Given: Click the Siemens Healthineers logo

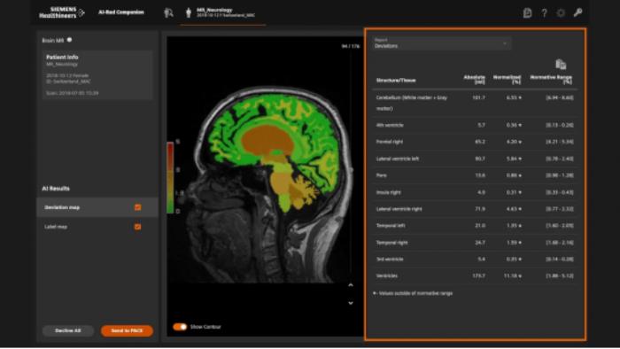Looking at the screenshot, I should [62, 12].
